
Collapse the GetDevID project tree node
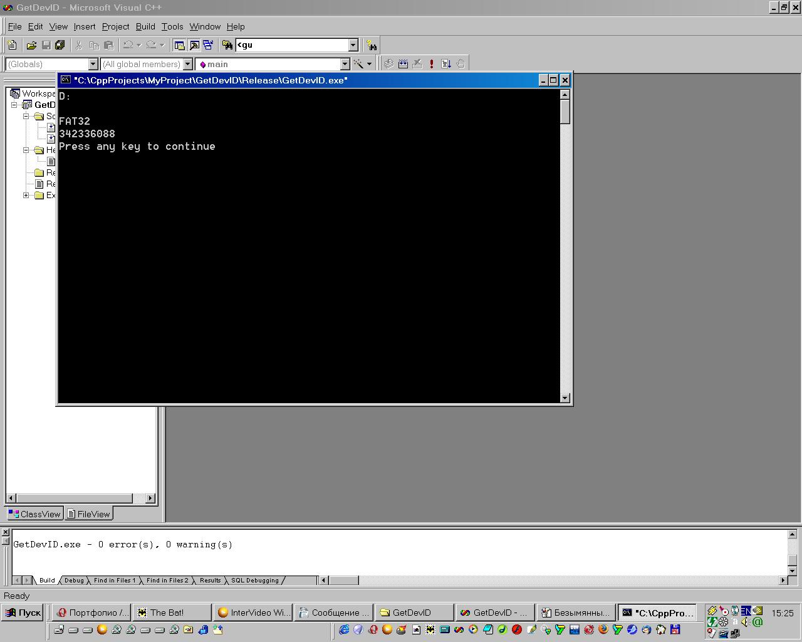14,105
